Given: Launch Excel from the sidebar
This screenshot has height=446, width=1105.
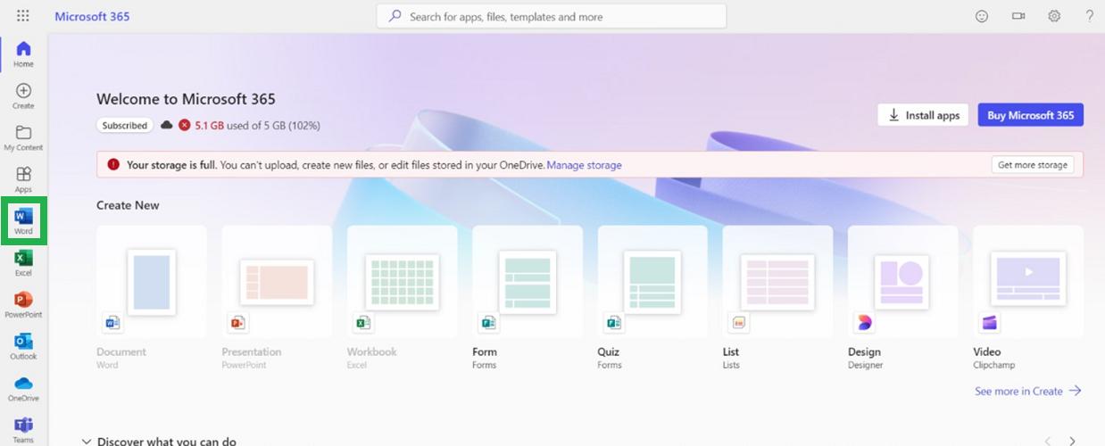Looking at the screenshot, I should 23,262.
